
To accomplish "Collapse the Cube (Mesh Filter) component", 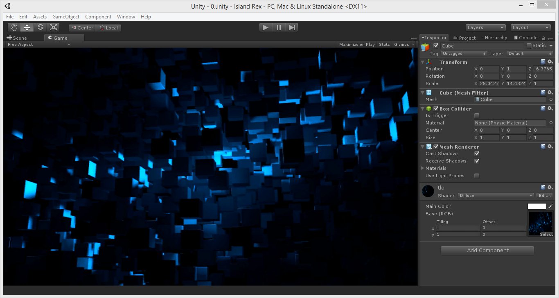I will tap(423, 93).
